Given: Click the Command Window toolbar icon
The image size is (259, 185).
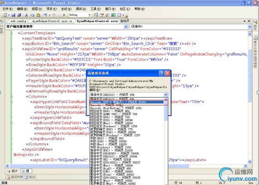Looking at the screenshot, I should (119, 15).
